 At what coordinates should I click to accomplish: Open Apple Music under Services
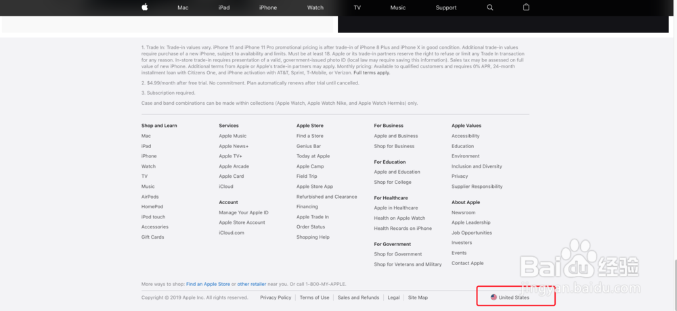233,136
